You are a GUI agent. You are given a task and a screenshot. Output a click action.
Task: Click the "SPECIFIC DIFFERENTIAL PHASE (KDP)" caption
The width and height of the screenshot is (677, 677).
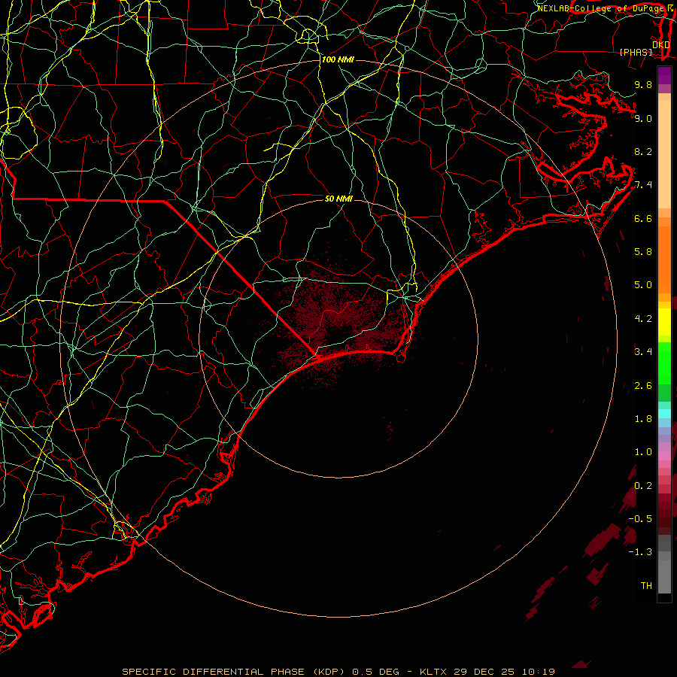pyautogui.click(x=234, y=672)
